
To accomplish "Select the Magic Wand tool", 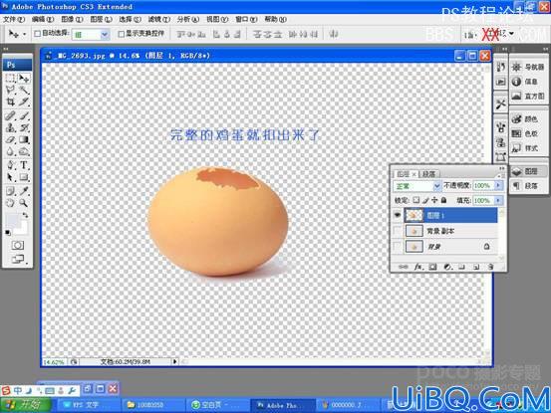I will click(24, 90).
